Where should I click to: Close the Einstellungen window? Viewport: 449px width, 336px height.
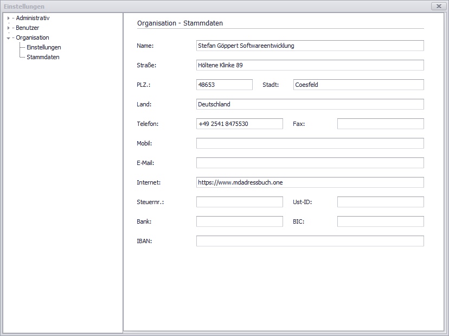tap(438, 6)
